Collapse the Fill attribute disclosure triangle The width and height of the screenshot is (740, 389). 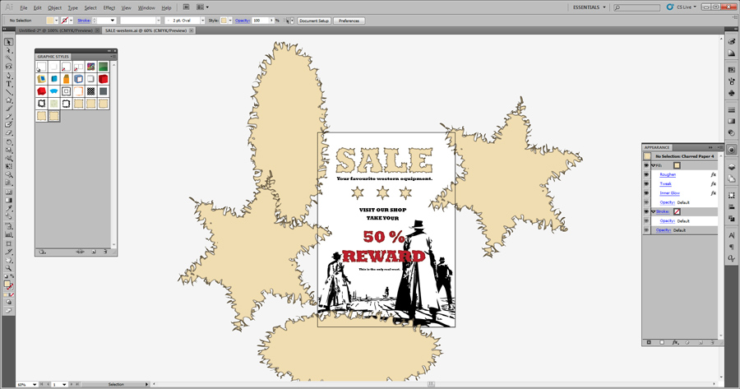click(653, 165)
